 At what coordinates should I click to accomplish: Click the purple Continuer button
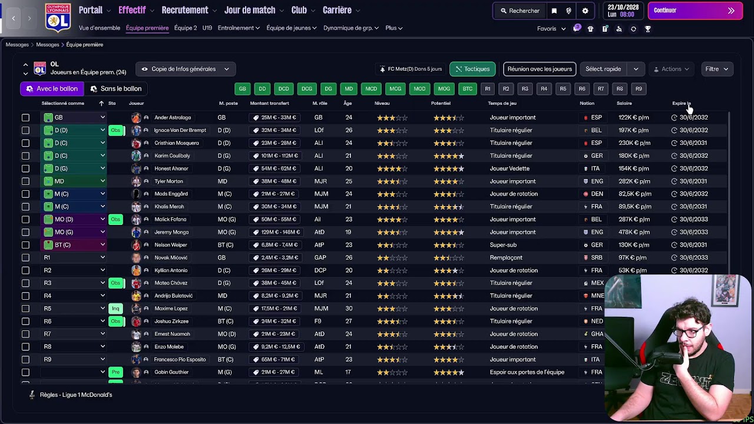pyautogui.click(x=696, y=11)
